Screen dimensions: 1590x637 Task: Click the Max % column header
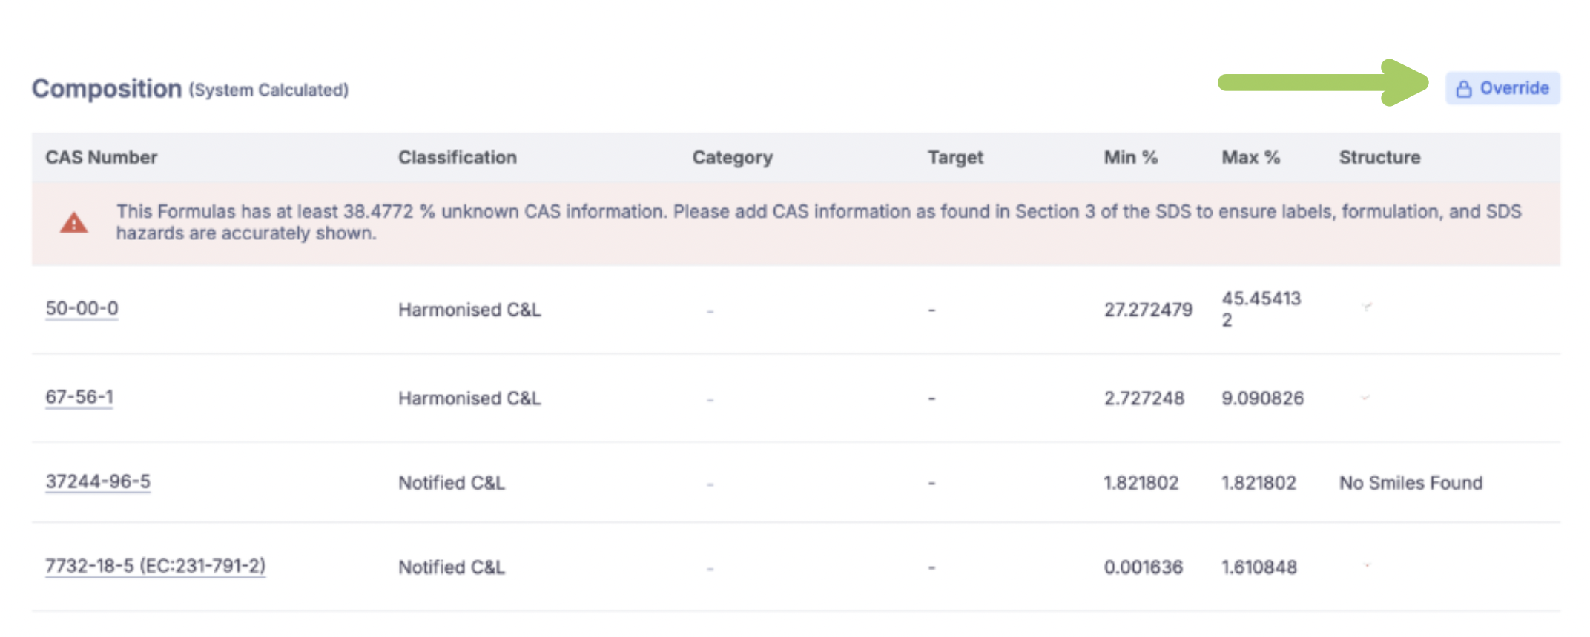click(x=1250, y=157)
